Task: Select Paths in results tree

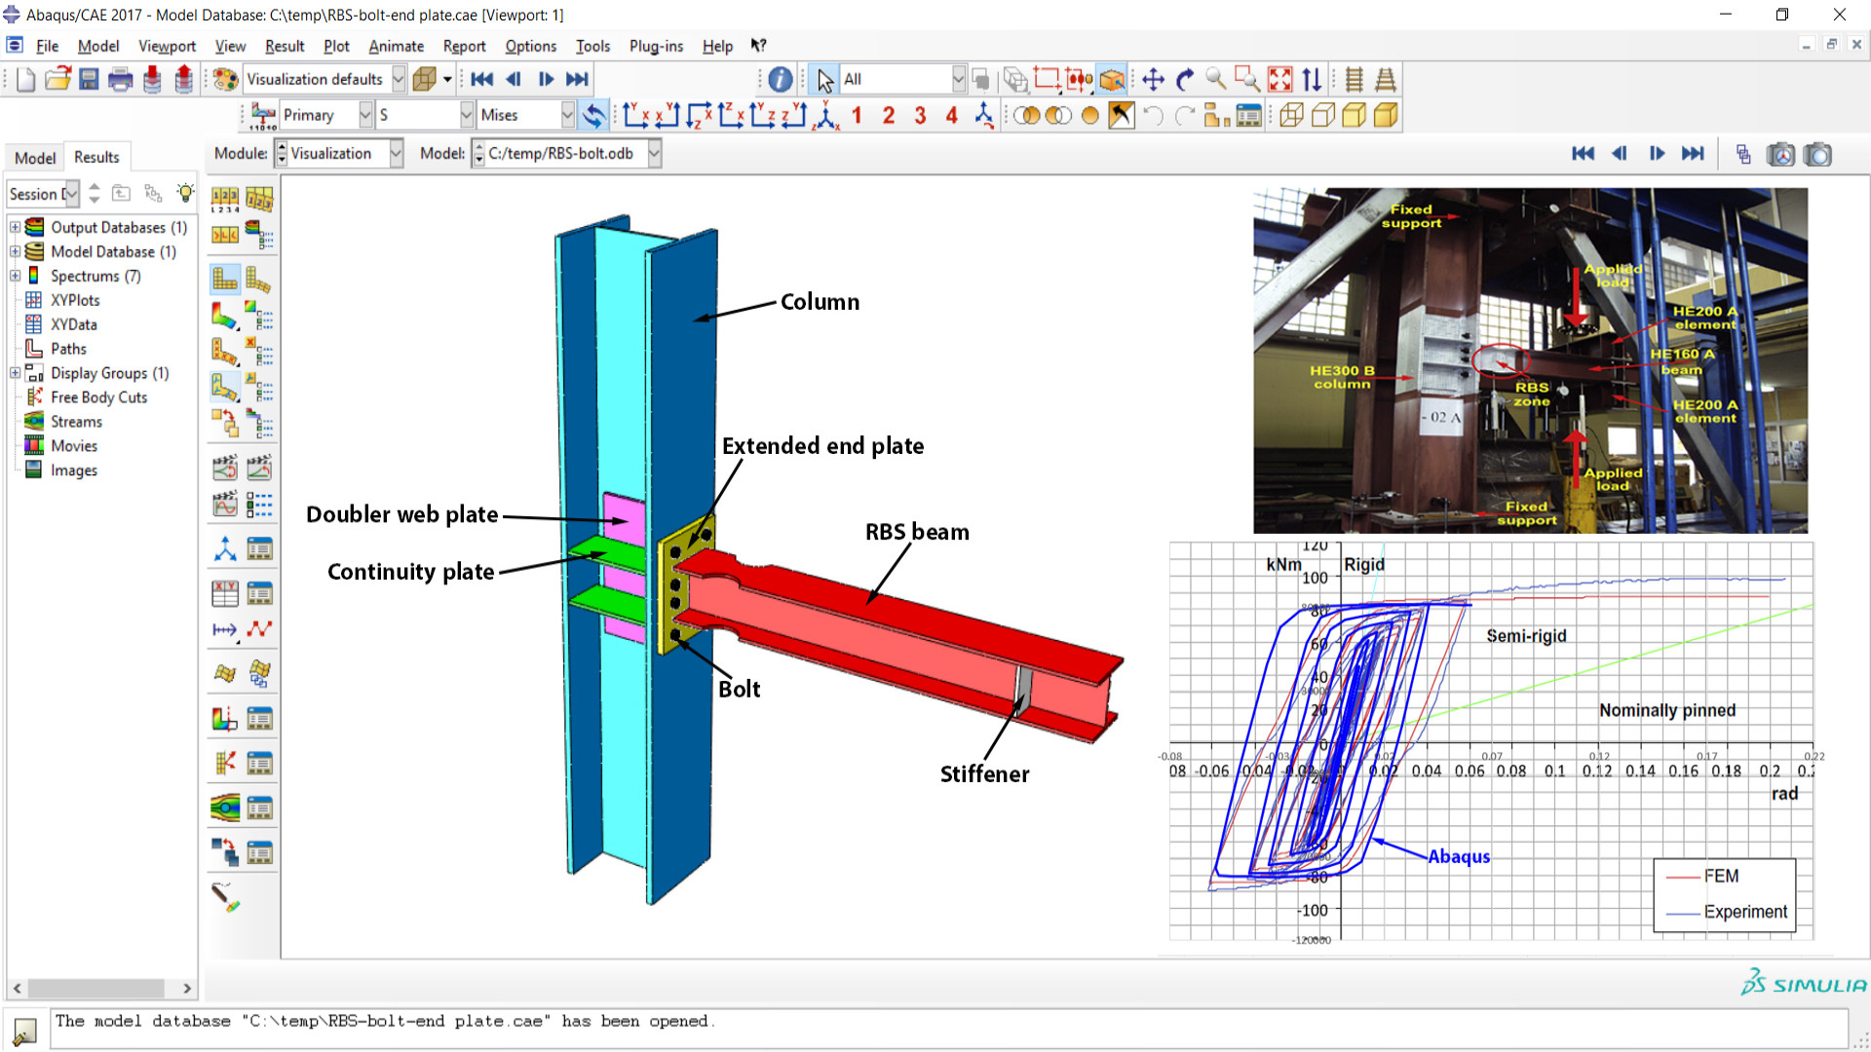Action: pos(68,349)
